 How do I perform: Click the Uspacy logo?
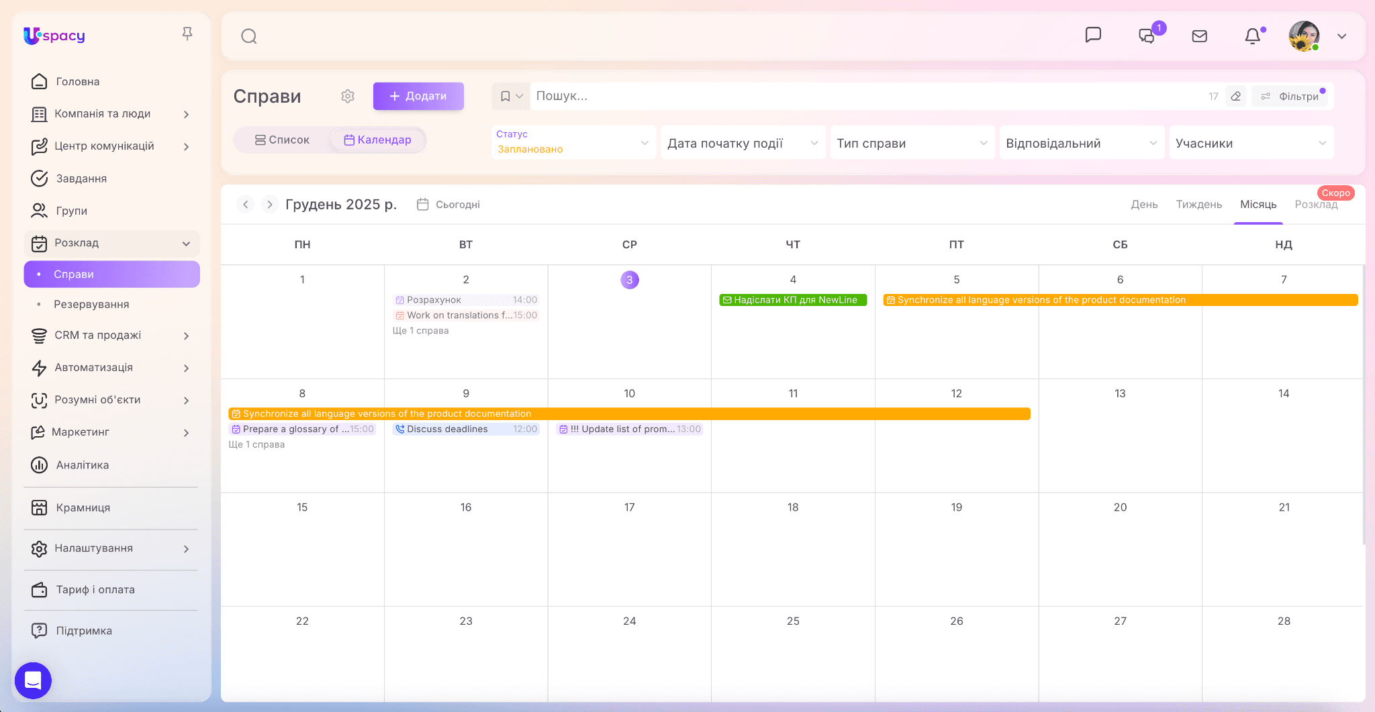(x=54, y=36)
